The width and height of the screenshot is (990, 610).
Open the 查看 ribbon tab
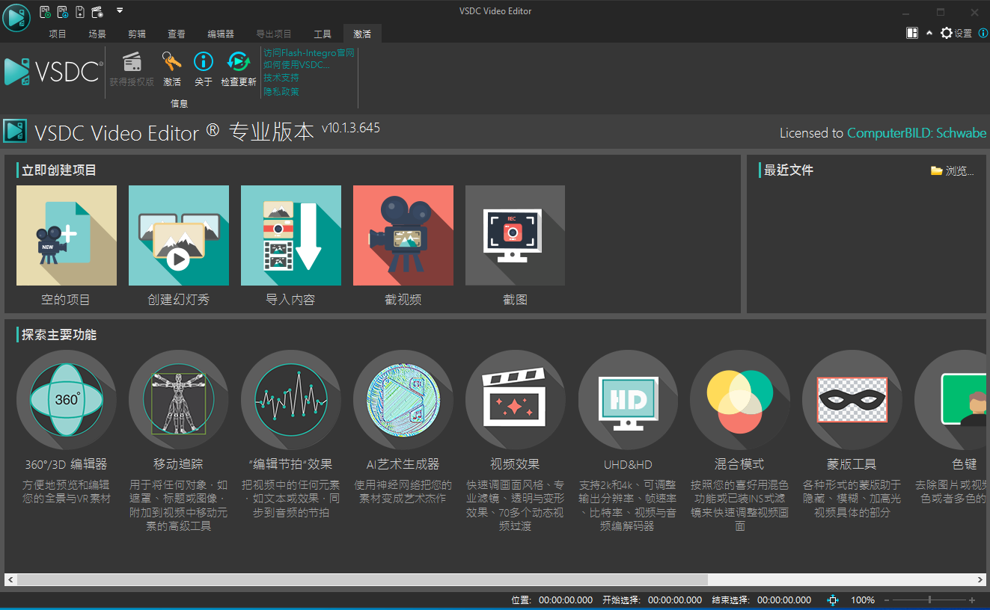point(177,34)
